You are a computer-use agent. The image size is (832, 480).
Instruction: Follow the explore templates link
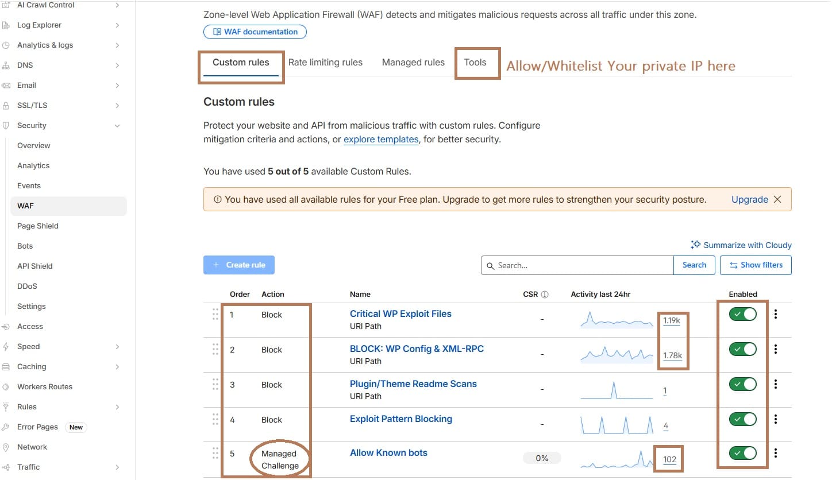click(381, 140)
